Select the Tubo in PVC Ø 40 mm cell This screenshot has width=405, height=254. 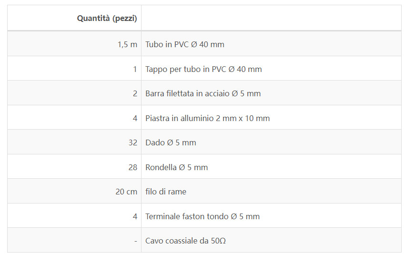click(271, 44)
